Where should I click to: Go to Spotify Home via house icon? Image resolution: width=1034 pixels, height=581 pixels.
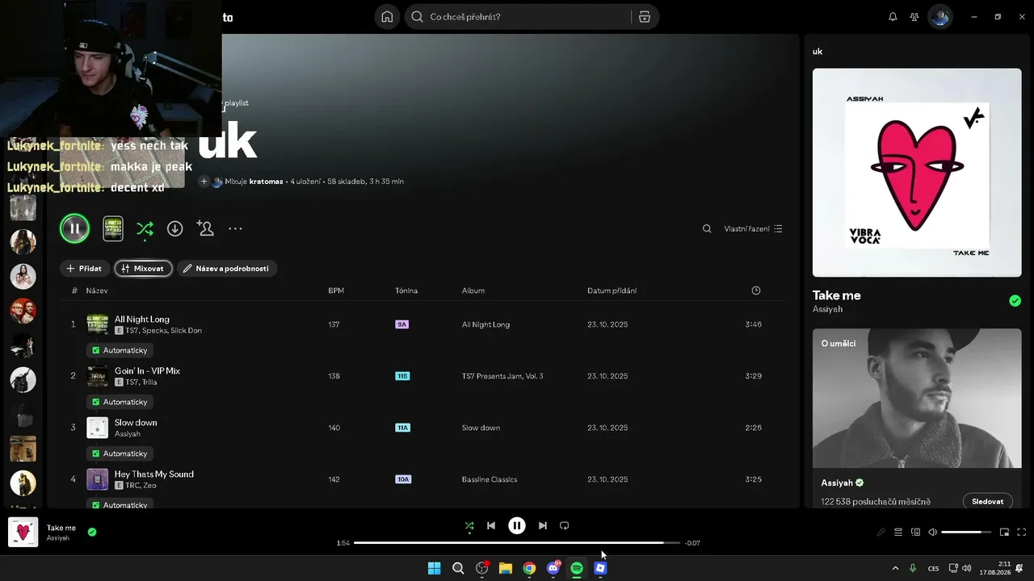pos(388,17)
